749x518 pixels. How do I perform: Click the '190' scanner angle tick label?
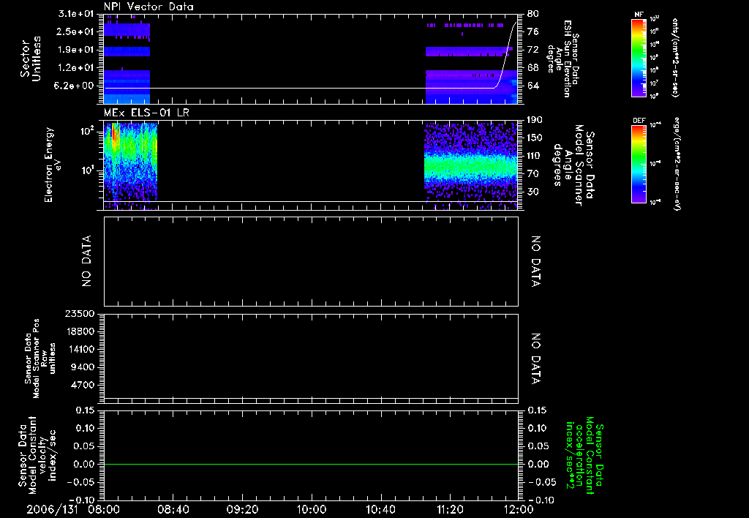coord(535,120)
